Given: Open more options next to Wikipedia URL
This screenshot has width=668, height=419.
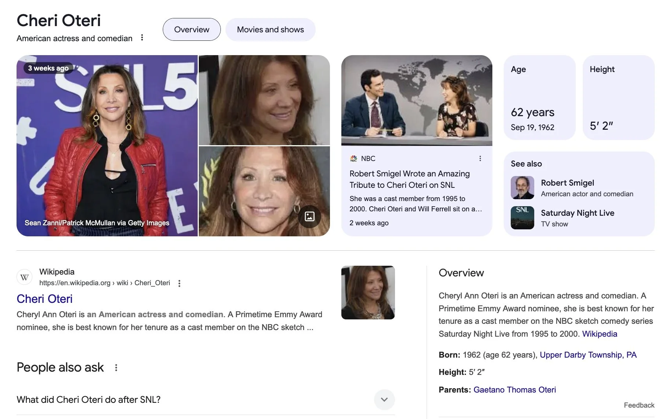Looking at the screenshot, I should [x=179, y=283].
